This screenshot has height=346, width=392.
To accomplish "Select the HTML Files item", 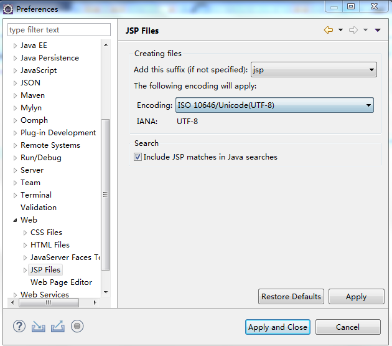I will click(50, 245).
